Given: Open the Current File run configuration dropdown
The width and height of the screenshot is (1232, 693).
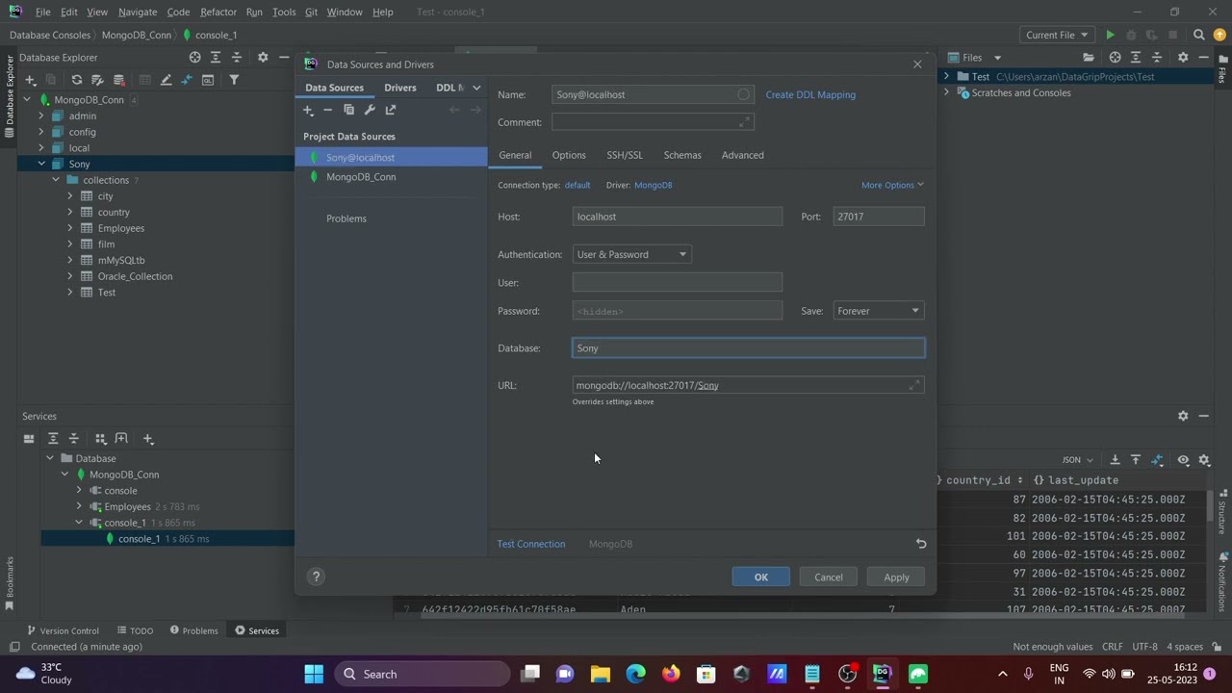Looking at the screenshot, I should pyautogui.click(x=1056, y=35).
